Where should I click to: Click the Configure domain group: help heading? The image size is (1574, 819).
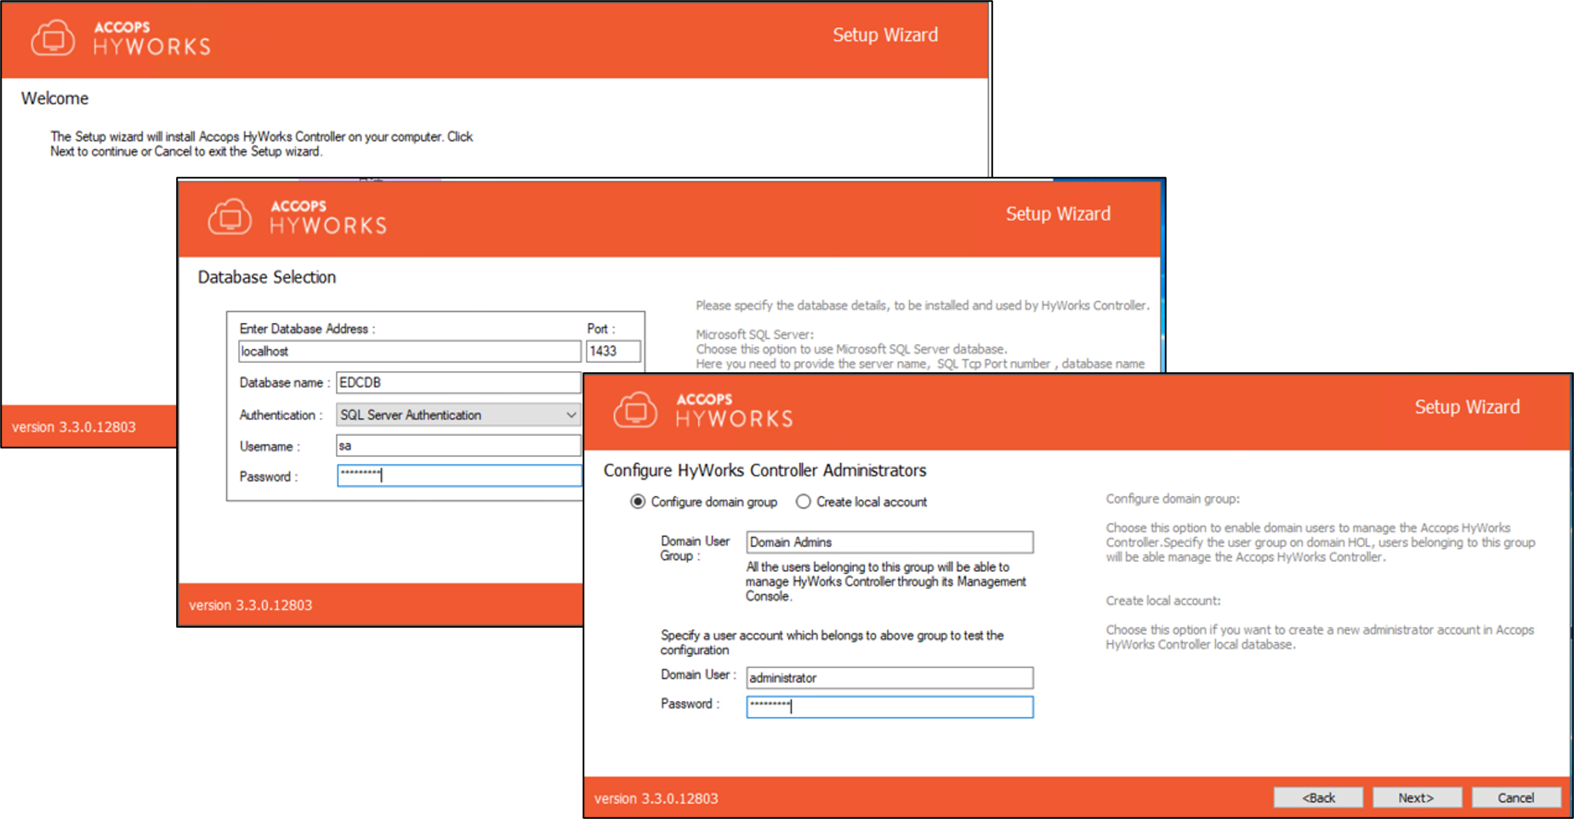coord(1173,499)
